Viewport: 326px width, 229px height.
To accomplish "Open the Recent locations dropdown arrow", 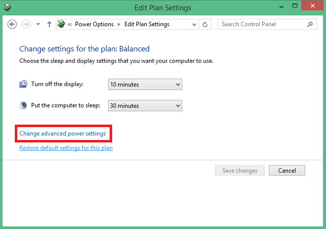I will pos(39,24).
